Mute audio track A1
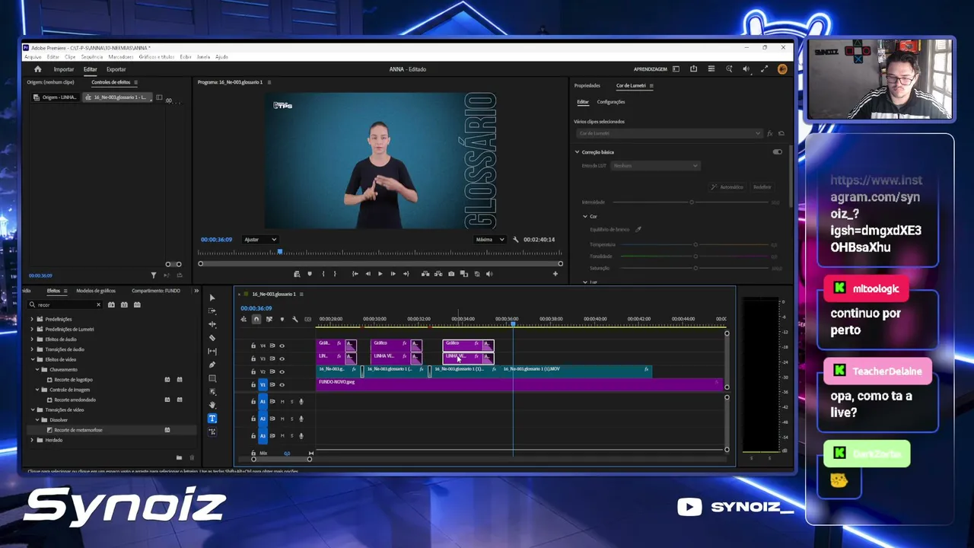The width and height of the screenshot is (974, 548). point(282,402)
